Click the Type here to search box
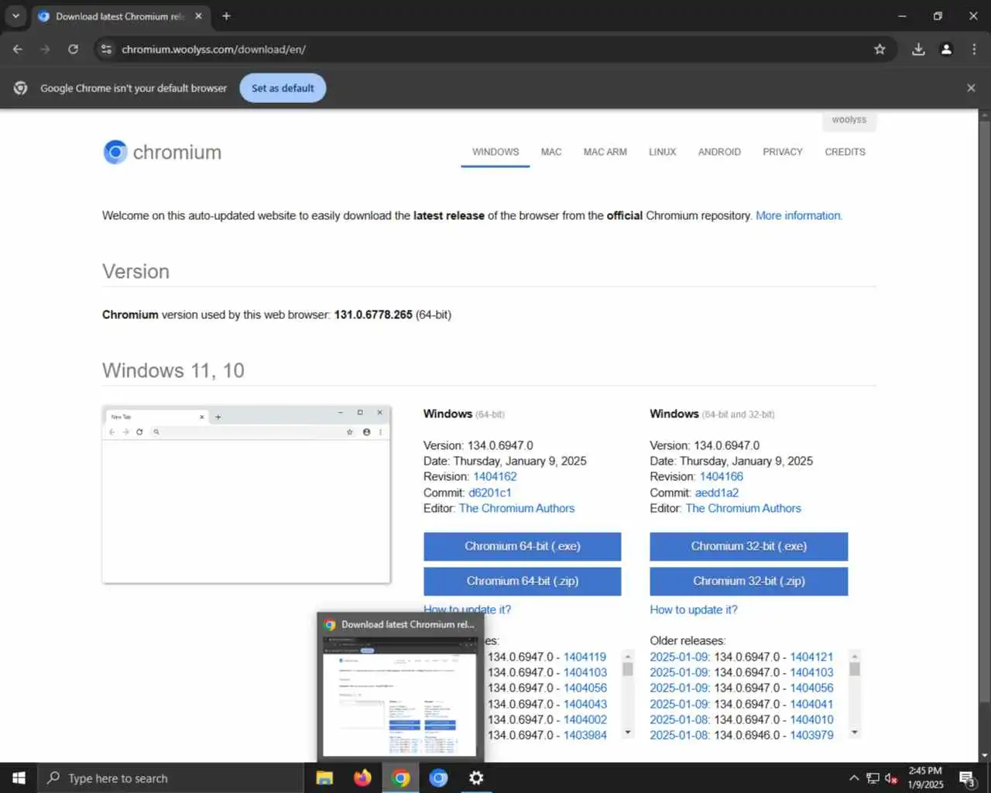The width and height of the screenshot is (991, 793). click(170, 778)
